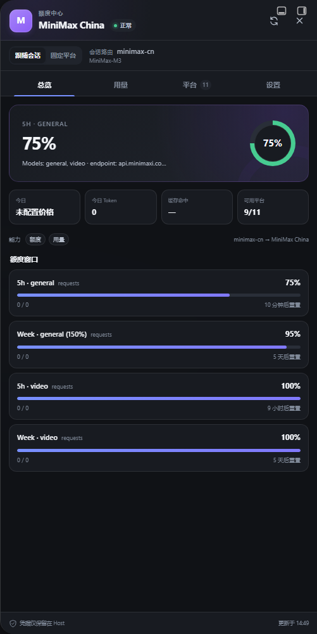Click the green 正常 status badge
The width and height of the screenshot is (317, 634).
click(x=123, y=25)
